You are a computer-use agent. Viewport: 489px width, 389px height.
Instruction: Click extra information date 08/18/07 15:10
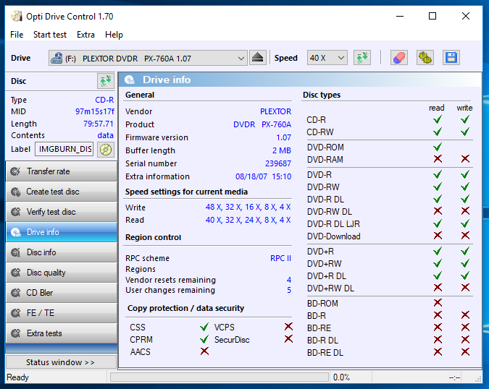point(263,176)
